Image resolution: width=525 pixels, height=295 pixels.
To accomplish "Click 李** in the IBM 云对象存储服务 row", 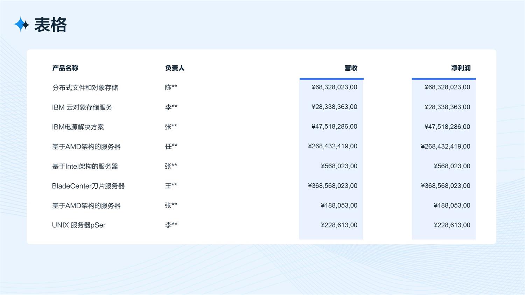I will pyautogui.click(x=171, y=107).
